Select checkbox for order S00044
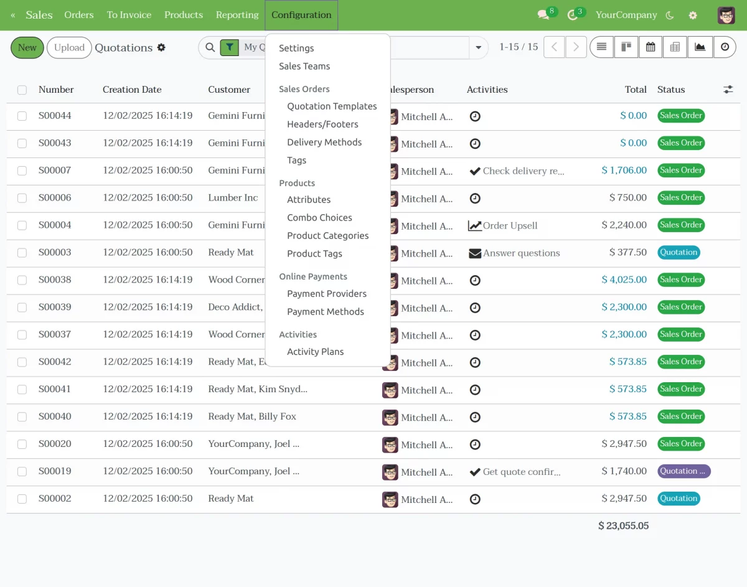The height and width of the screenshot is (587, 747). (x=22, y=116)
